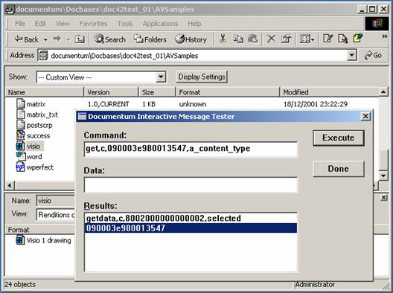Screen dimensions: 393x293
Task: Select the postscrp file icon
Action: pos(21,125)
